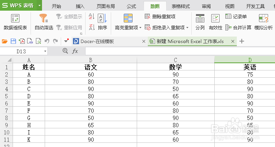Select column D header
The width and height of the screenshot is (275, 147).
(245, 60)
